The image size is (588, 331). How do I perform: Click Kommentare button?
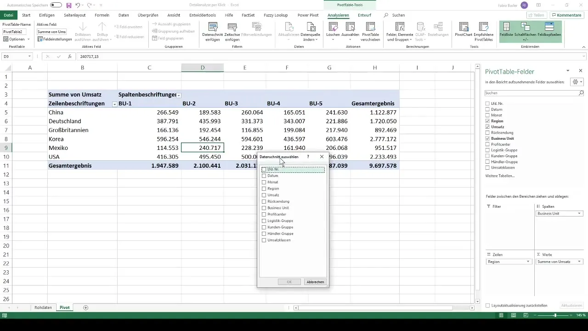pos(566,15)
